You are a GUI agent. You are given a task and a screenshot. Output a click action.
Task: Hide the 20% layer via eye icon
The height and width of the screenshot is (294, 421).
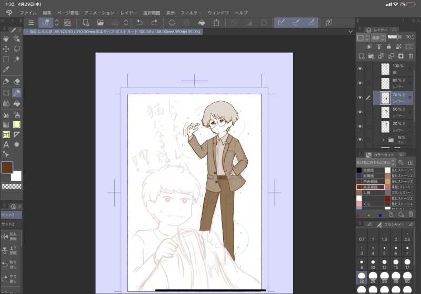click(x=360, y=126)
